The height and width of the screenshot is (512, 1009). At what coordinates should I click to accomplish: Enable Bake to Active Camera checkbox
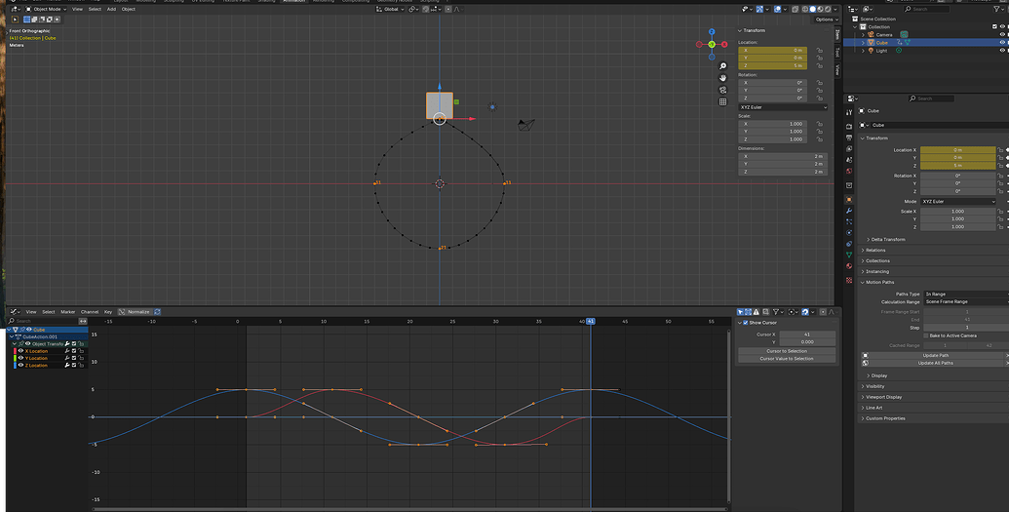[x=926, y=335]
